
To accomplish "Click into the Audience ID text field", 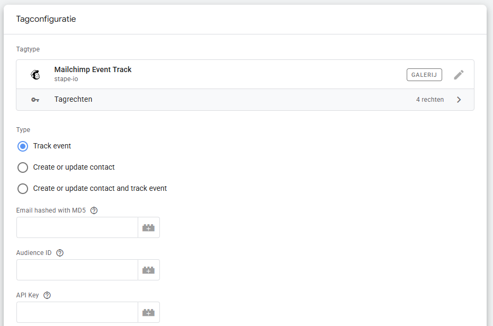I will pos(77,270).
